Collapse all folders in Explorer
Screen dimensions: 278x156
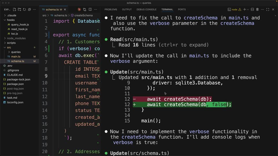click(30, 9)
